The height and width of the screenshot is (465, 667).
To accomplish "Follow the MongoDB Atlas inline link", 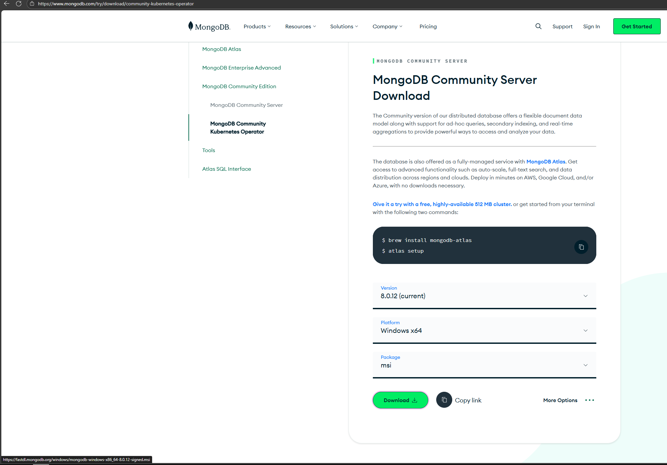I will click(x=546, y=161).
